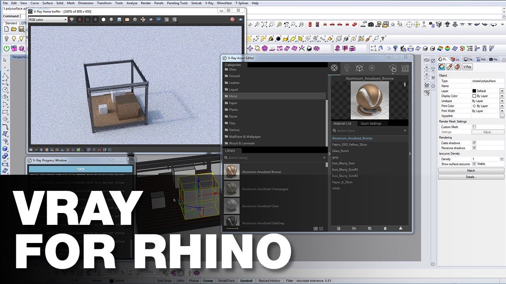Open Print Color dropdown
The height and width of the screenshot is (284, 506).
[502, 106]
